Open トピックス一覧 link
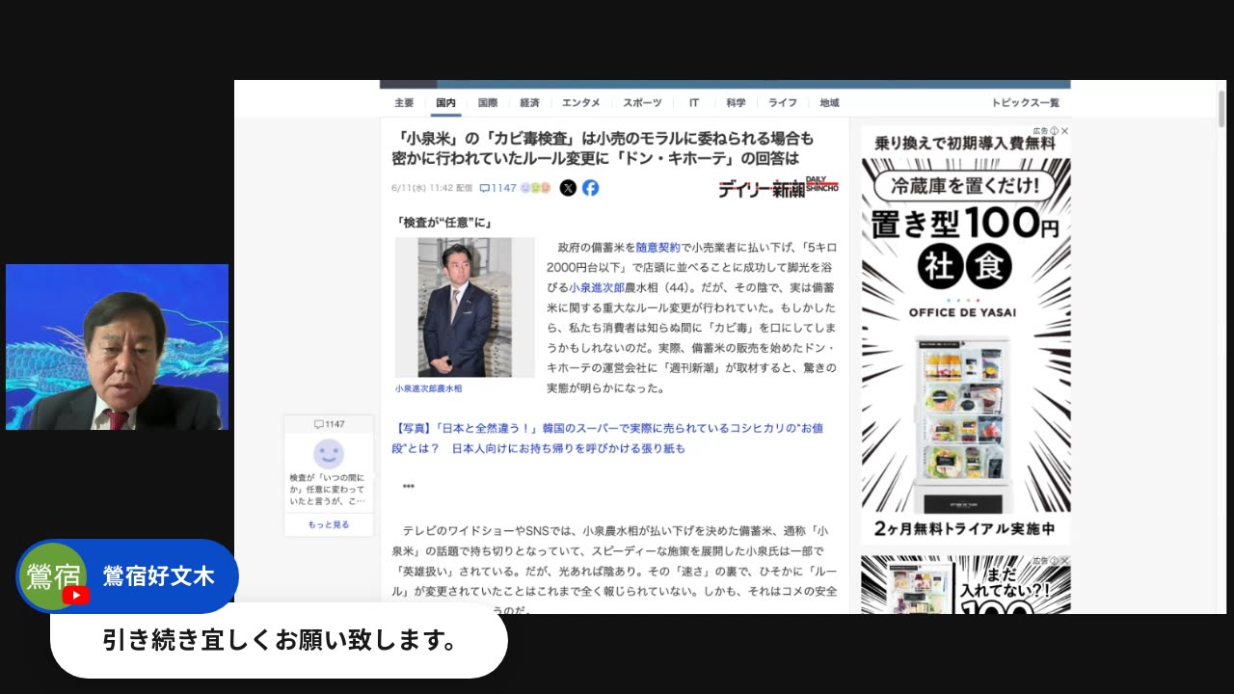This screenshot has height=694, width=1234. (x=1025, y=103)
